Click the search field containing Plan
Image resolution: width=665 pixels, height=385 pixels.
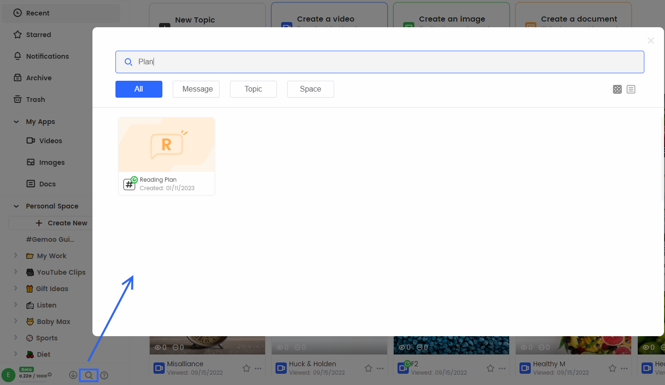[x=380, y=62]
